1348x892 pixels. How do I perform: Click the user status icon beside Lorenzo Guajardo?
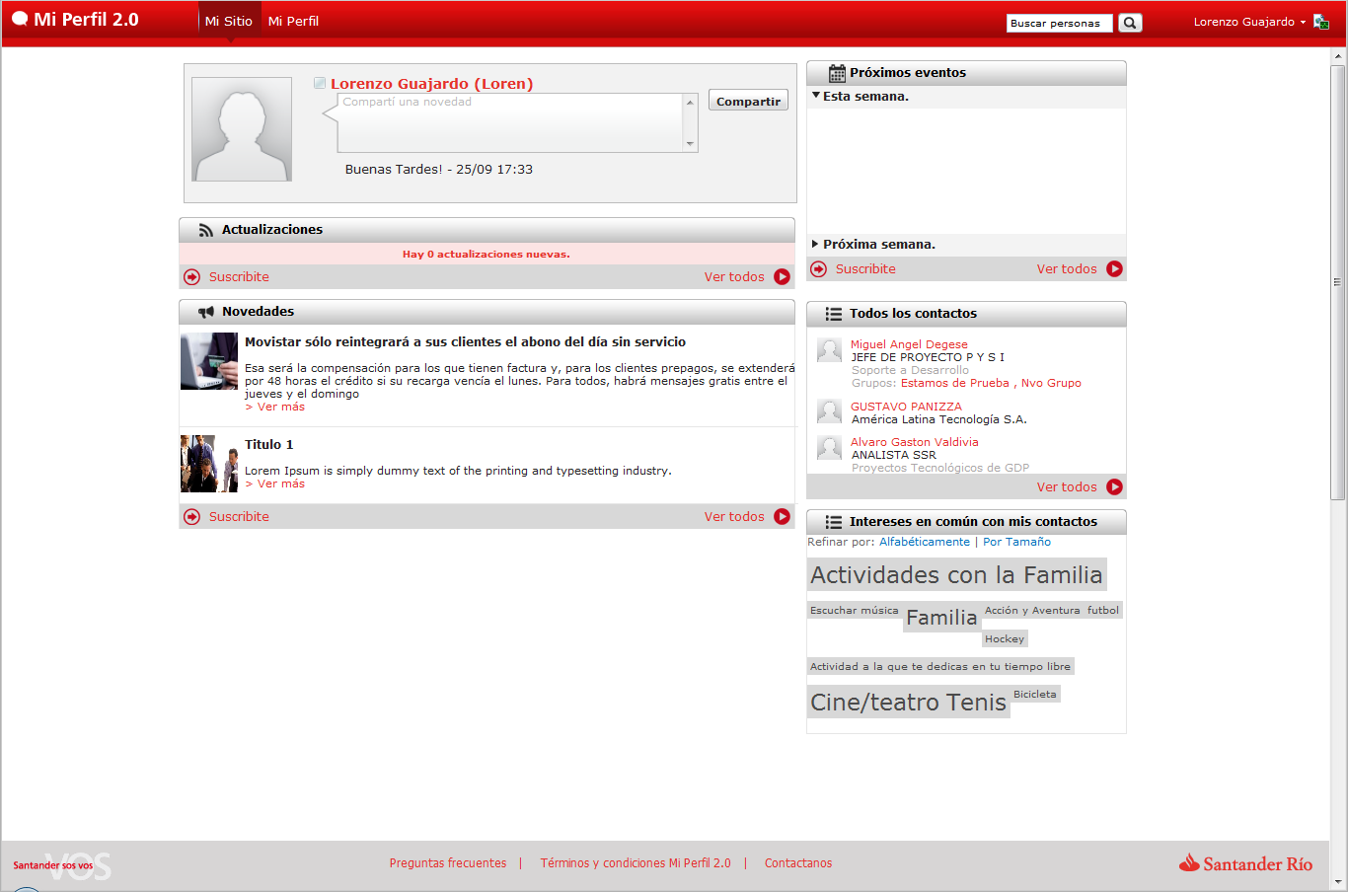pyautogui.click(x=1321, y=22)
